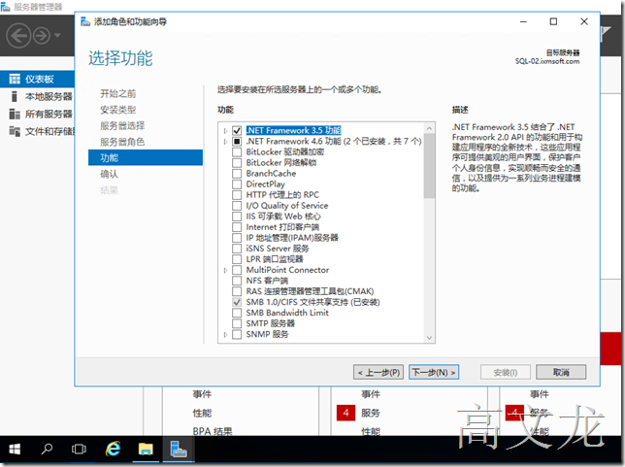Check DirectPlay checkbox
The image size is (625, 467).
click(237, 184)
